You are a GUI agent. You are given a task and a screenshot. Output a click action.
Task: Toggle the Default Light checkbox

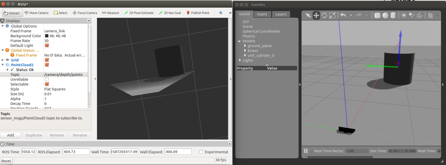(47, 45)
